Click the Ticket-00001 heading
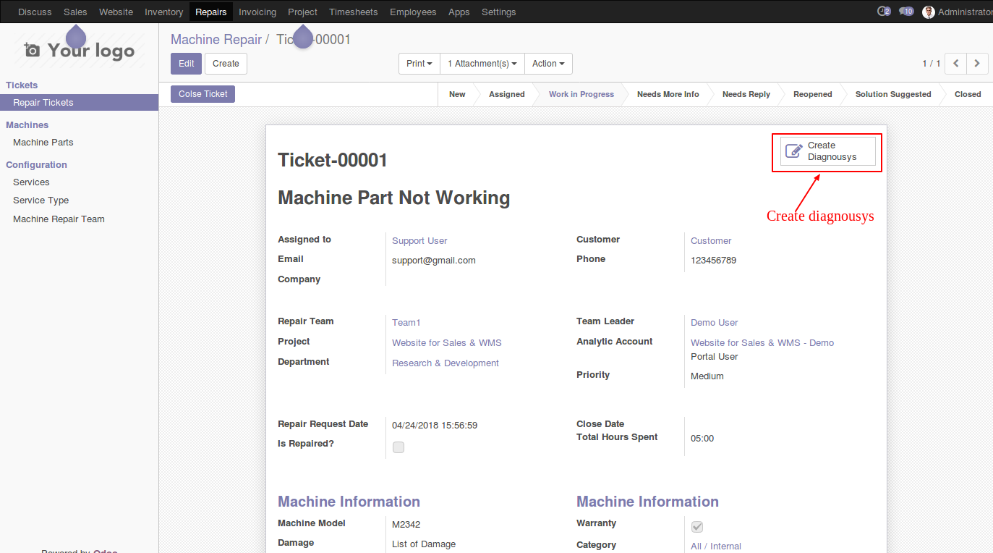This screenshot has width=993, height=553. 333,161
